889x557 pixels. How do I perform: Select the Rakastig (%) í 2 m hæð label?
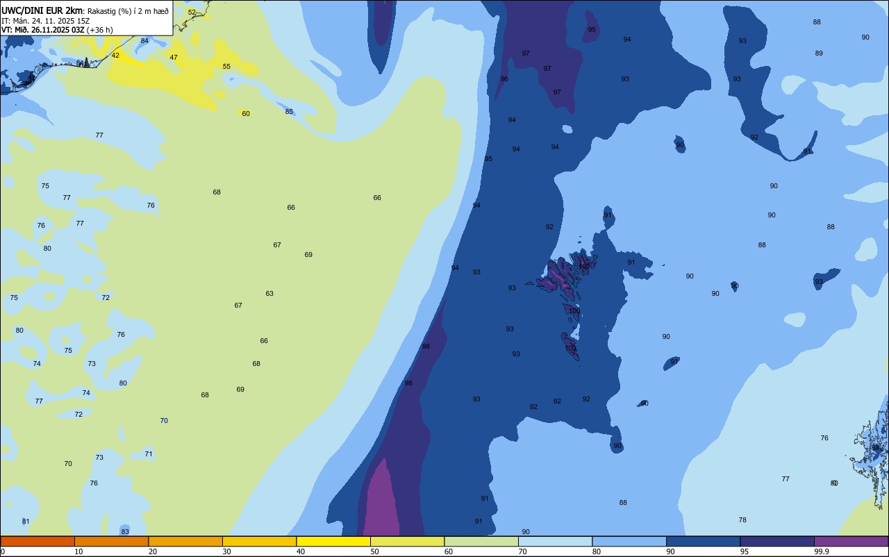coord(128,11)
